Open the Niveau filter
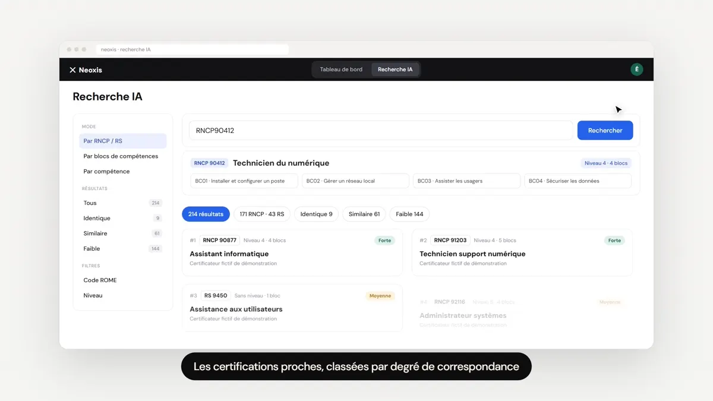This screenshot has width=713, height=401. (123, 295)
